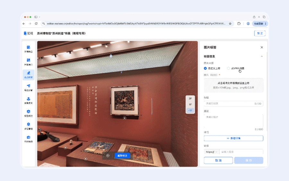Image resolution: width=289 pixels, height=181 pixels.
Task: Select the highlighted 热点标签 sidebar tool
Action: (28, 75)
